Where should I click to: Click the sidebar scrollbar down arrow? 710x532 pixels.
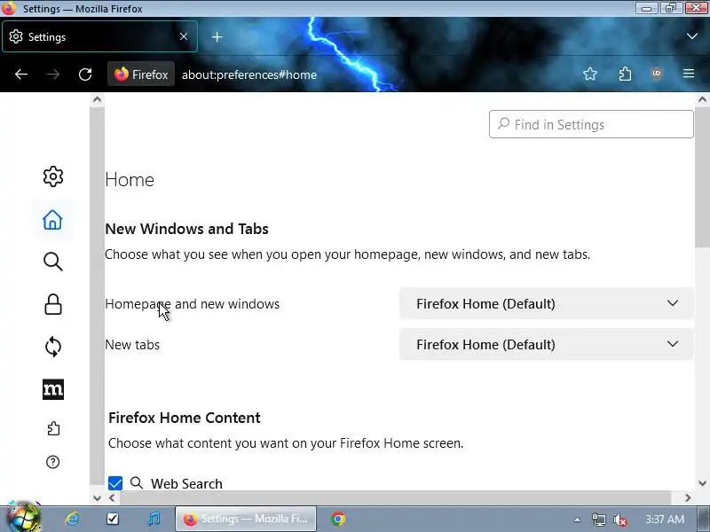point(97,497)
